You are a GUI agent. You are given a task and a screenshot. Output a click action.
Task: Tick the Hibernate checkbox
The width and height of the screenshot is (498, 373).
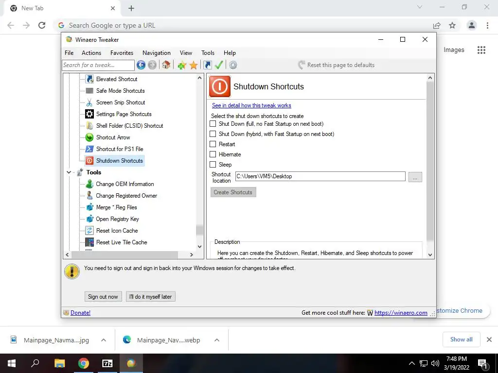(x=213, y=154)
